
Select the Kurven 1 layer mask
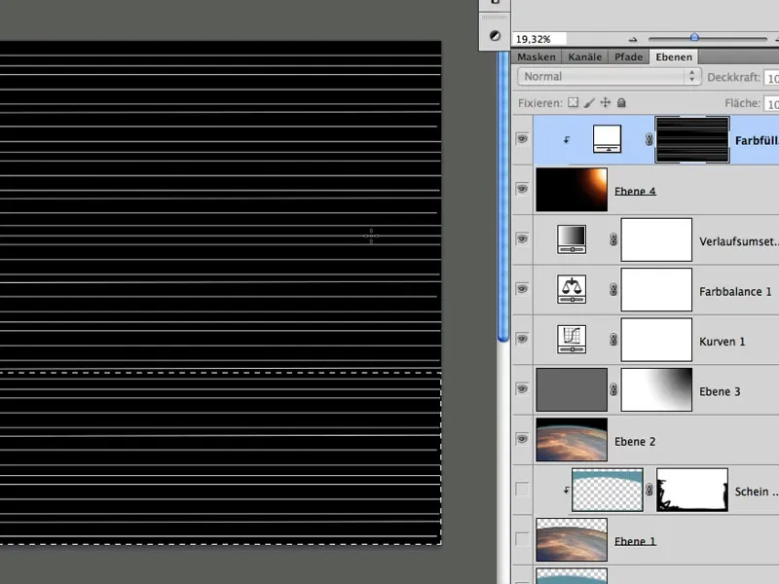(656, 340)
